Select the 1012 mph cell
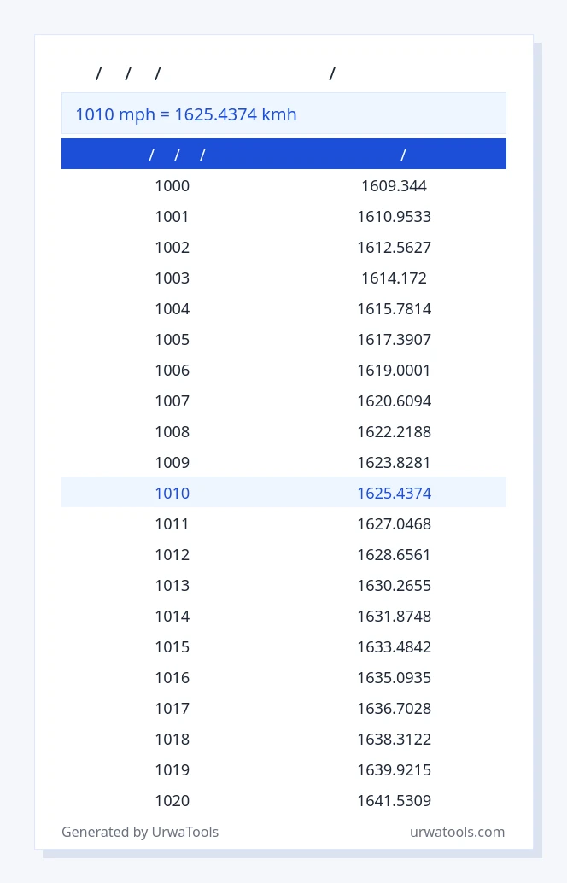The height and width of the screenshot is (883, 567). 172,554
